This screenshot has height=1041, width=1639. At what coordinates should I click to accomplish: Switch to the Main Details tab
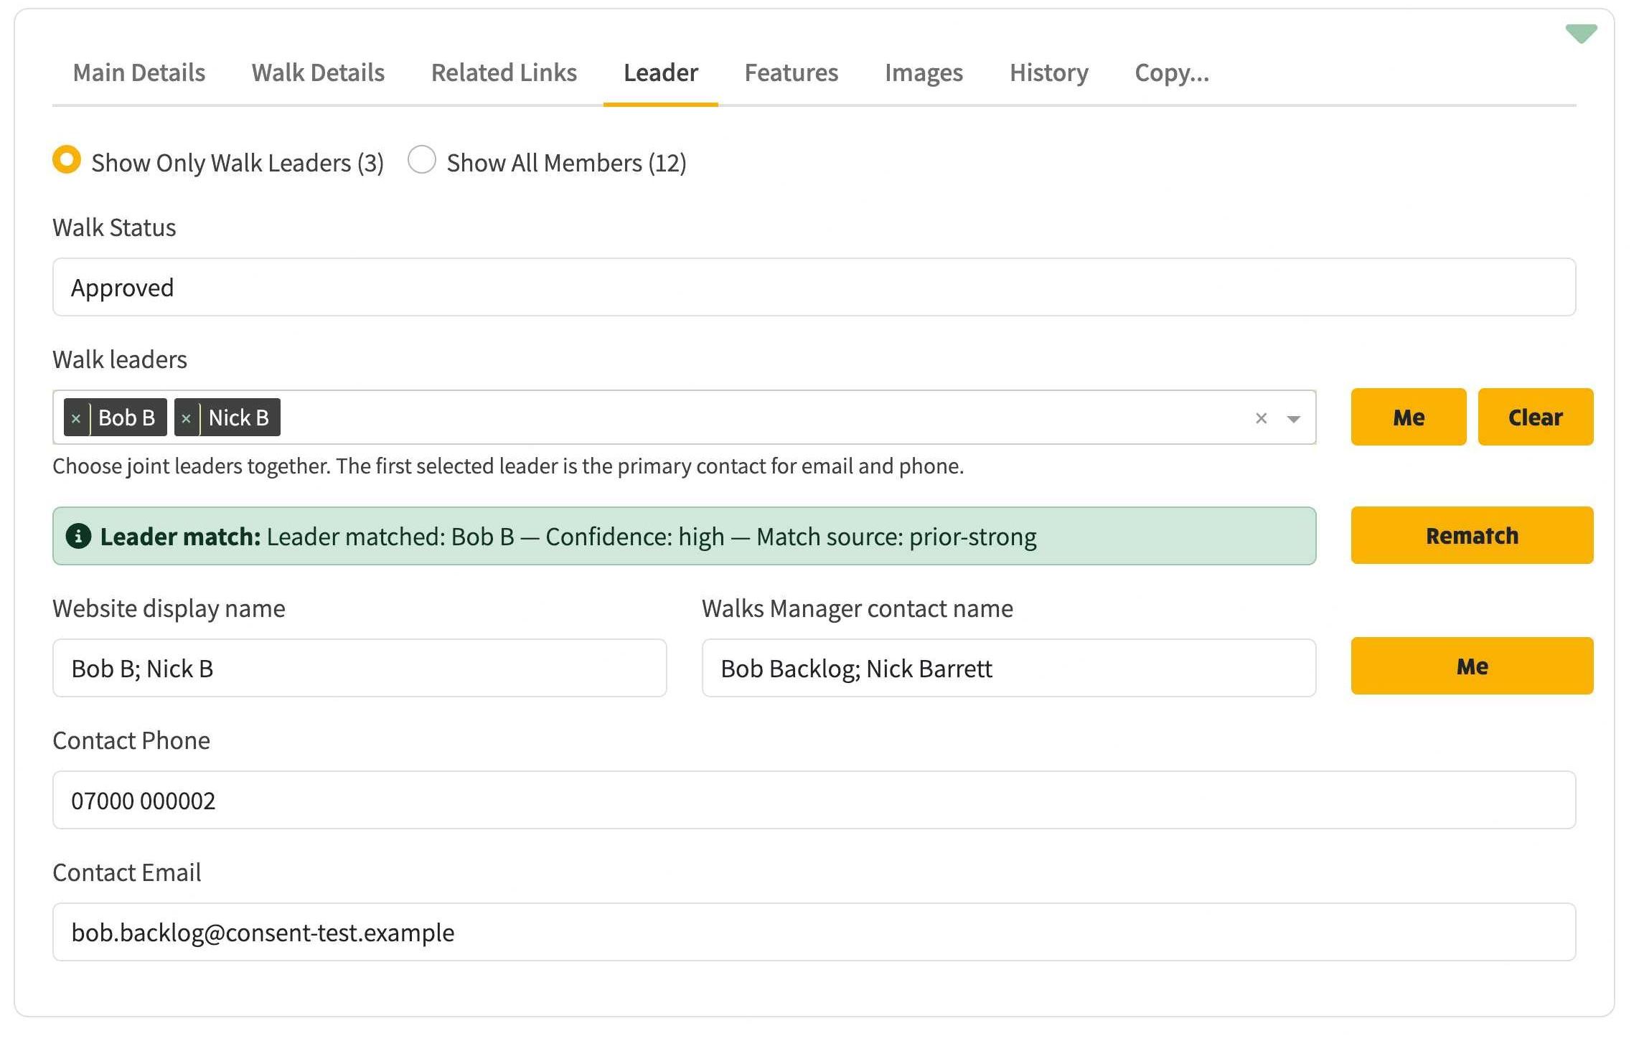pos(139,72)
